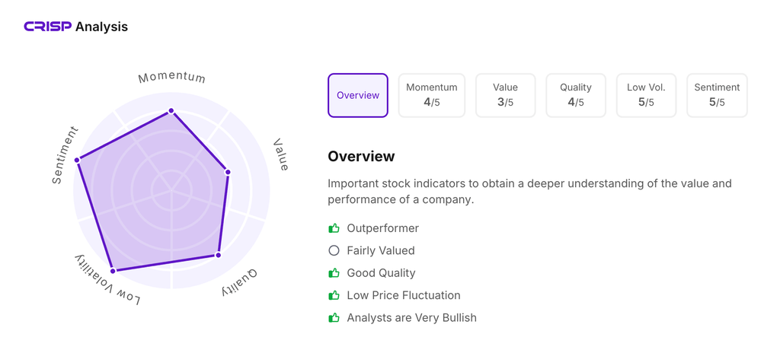Screen dimensions: 780x353
Task: Open the Momentum 4/5 tab
Action: pyautogui.click(x=432, y=95)
